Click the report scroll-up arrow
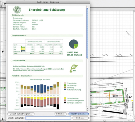The width and height of the screenshot is (135, 122). click(x=87, y=109)
